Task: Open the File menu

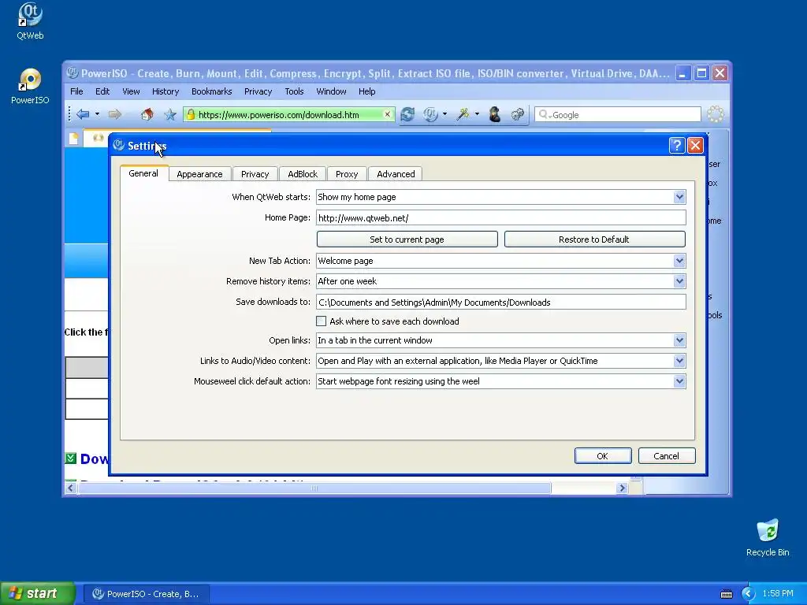Action: (76, 91)
